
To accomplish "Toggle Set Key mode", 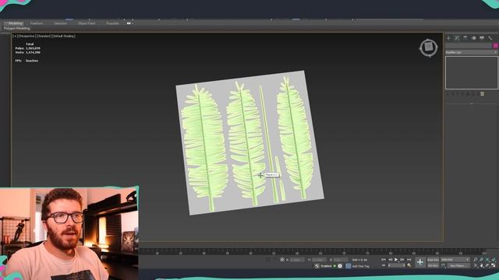I will [x=434, y=266].
